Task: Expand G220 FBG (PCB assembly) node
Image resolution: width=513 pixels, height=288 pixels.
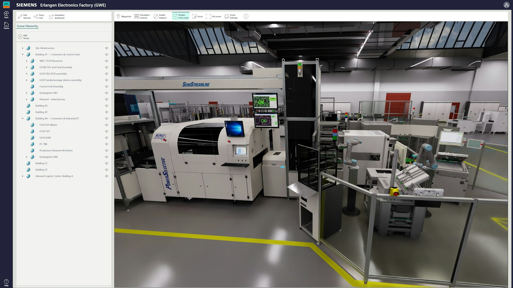Action: click(27, 74)
